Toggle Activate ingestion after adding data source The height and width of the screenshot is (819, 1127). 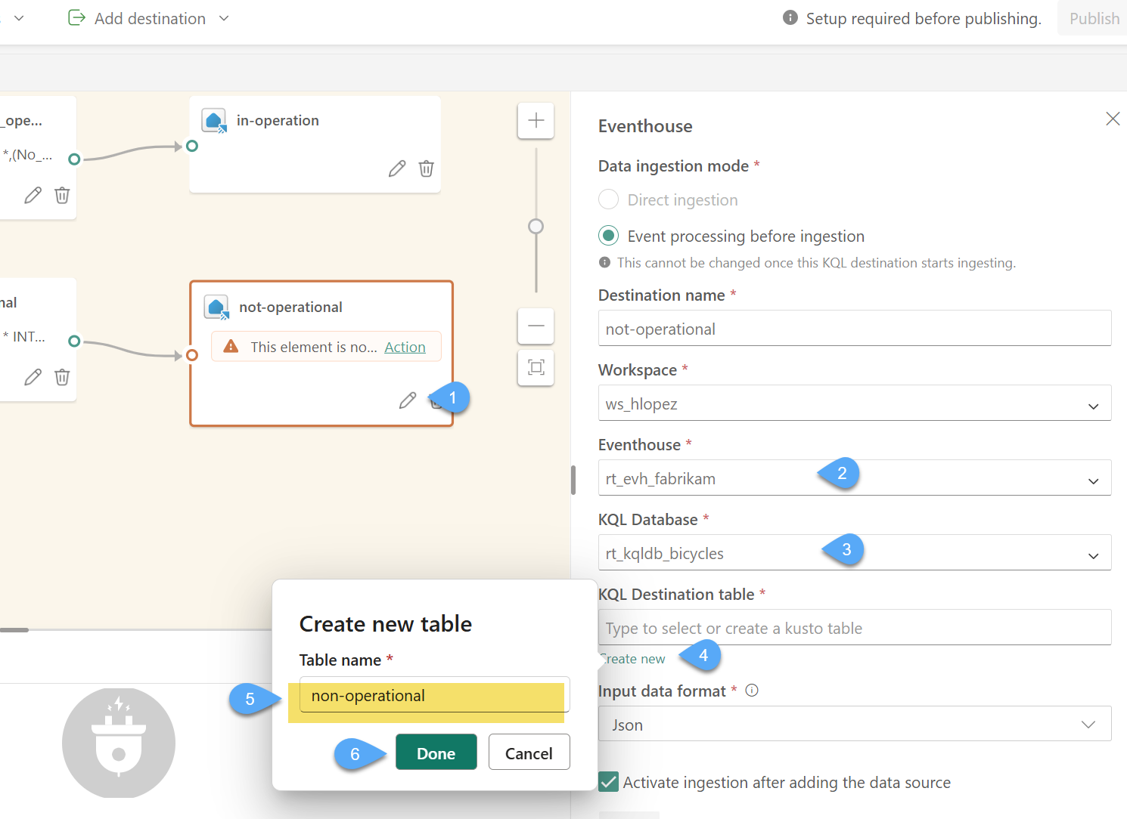point(609,782)
